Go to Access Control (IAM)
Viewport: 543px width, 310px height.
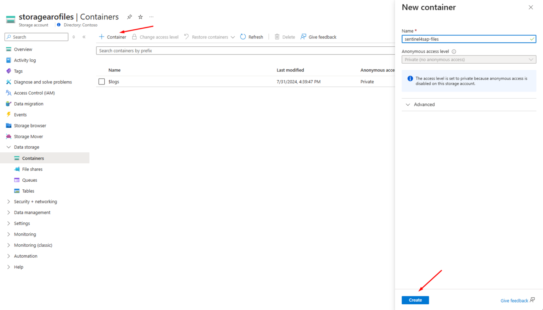click(34, 93)
